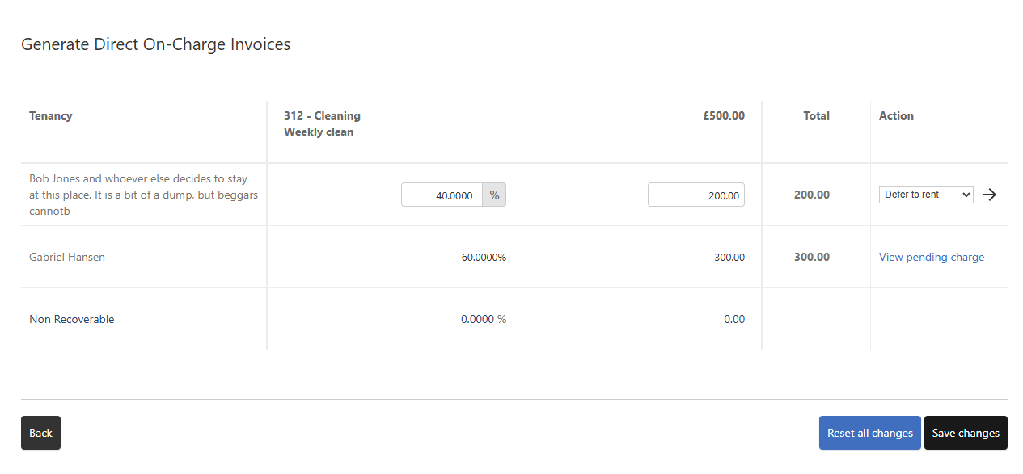Select the Gabriel Hansen tenancy name
The height and width of the screenshot is (474, 1023).
[67, 257]
